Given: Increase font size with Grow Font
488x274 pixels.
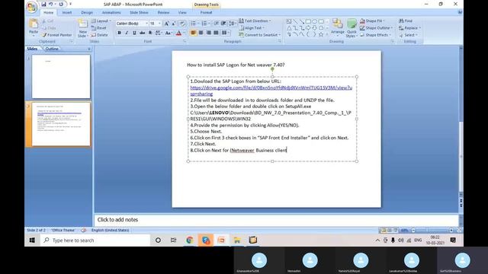Looking at the screenshot, I should point(166,24).
